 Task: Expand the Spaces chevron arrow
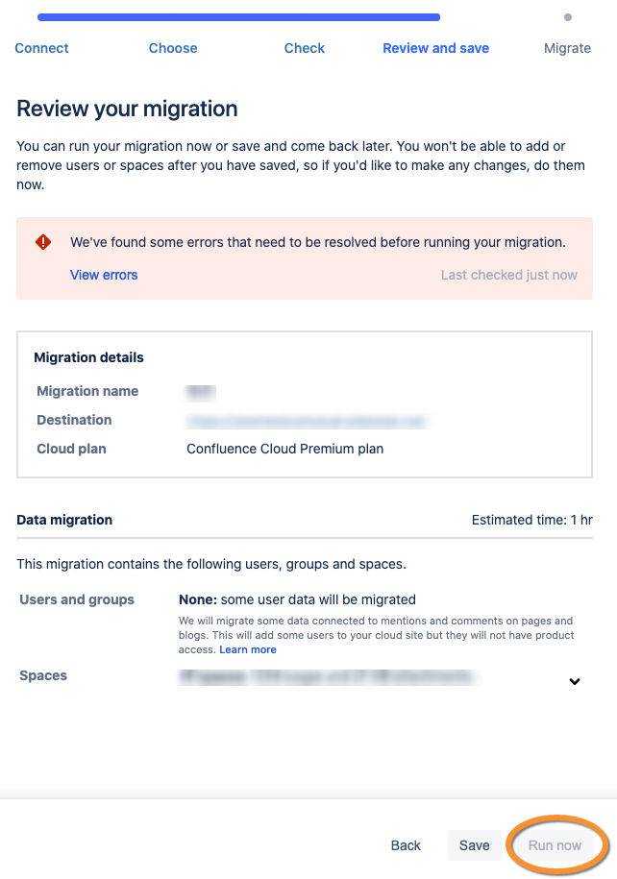[x=575, y=682]
